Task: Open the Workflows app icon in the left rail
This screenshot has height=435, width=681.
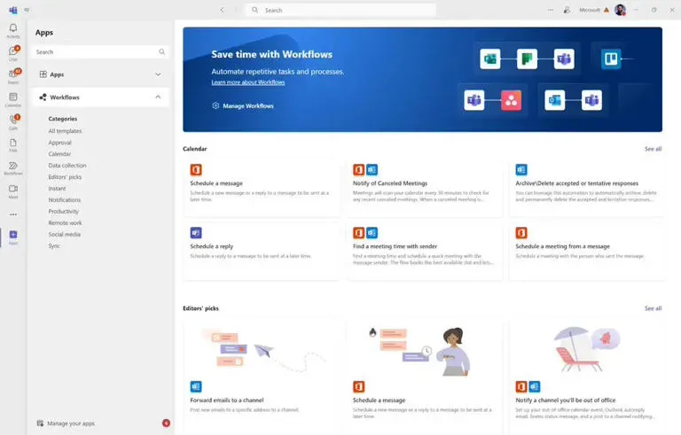Action: tap(13, 168)
